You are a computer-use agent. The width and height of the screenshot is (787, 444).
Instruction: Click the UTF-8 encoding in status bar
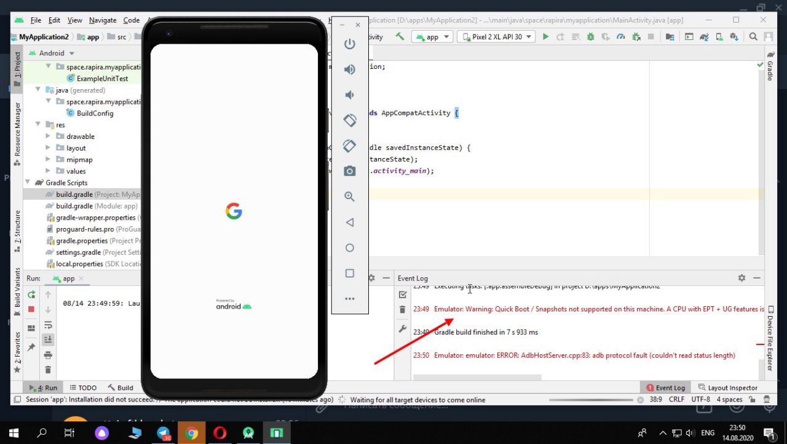pyautogui.click(x=700, y=400)
